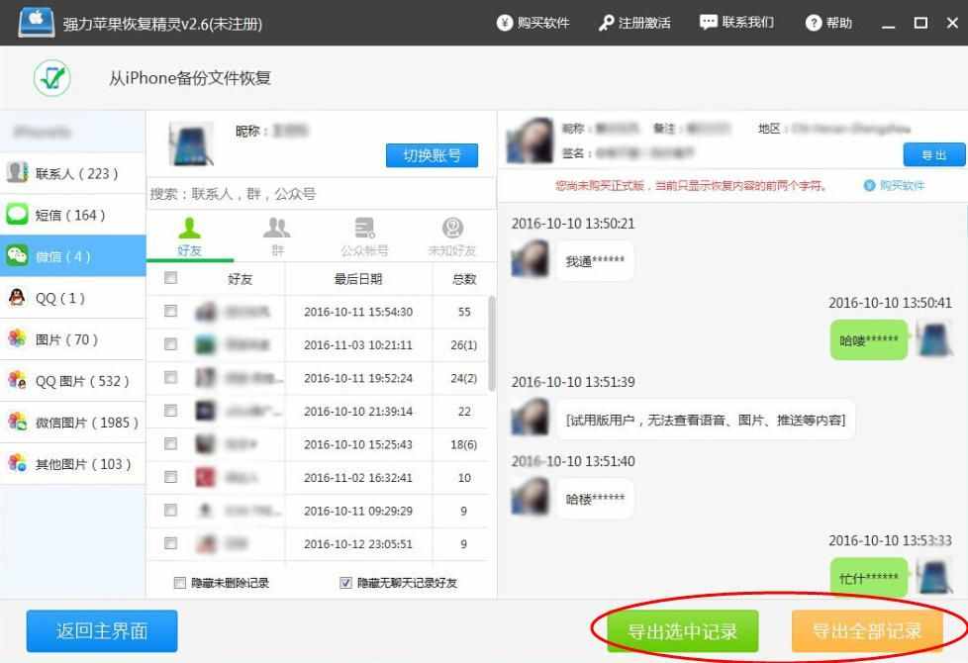Check the row dated 2016-11-03 10:21:11
Image resolution: width=968 pixels, height=663 pixels.
(x=170, y=343)
